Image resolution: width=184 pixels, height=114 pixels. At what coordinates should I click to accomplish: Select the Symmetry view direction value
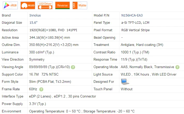coord(37,60)
